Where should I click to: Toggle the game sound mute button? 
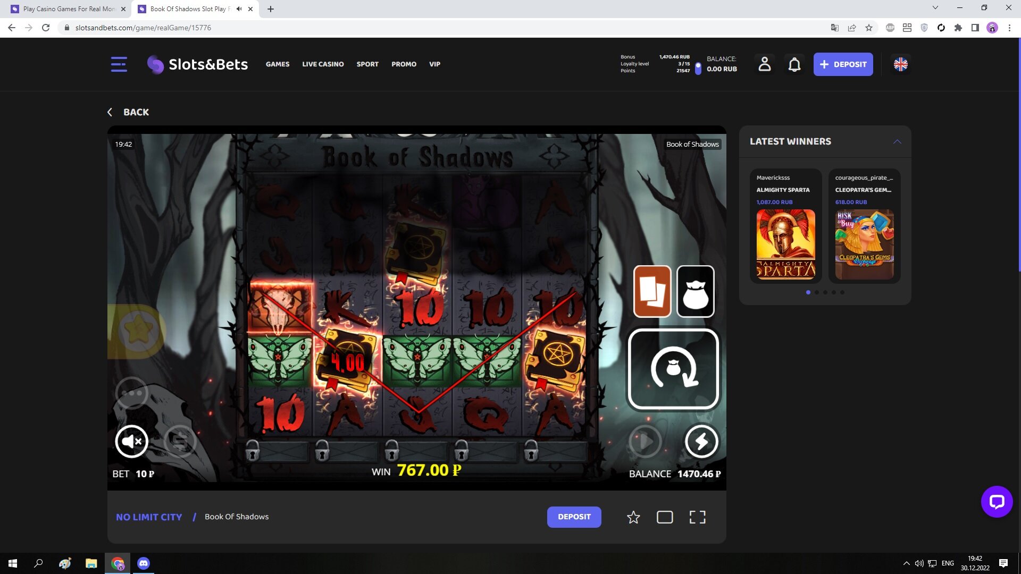click(131, 441)
